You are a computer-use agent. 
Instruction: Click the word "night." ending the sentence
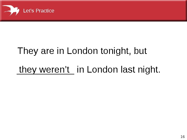[149, 70]
